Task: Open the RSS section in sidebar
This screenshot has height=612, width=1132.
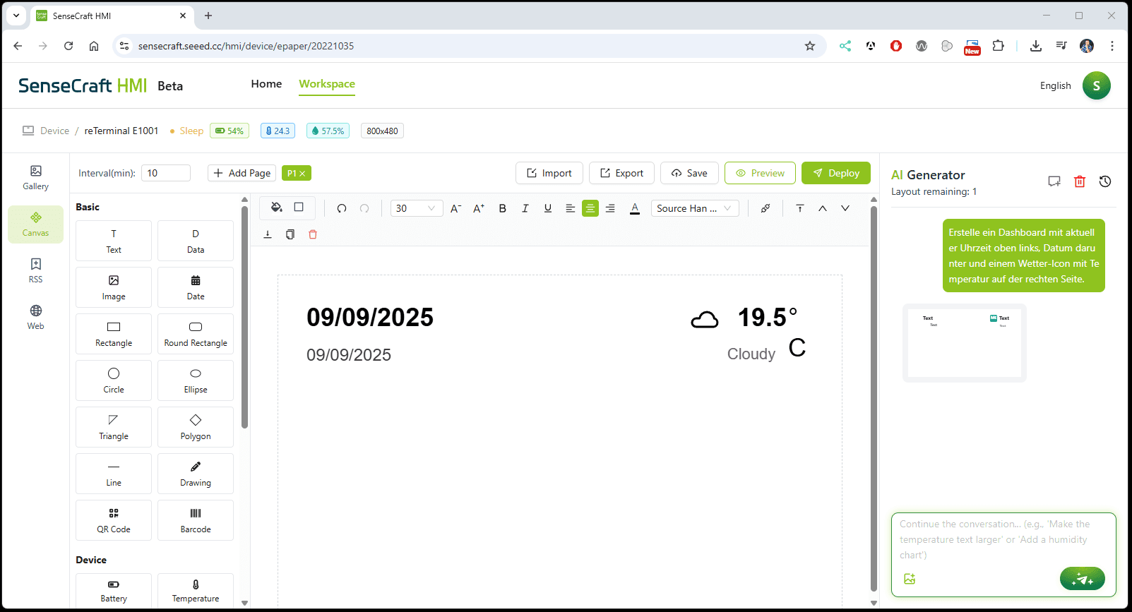Action: tap(35, 270)
